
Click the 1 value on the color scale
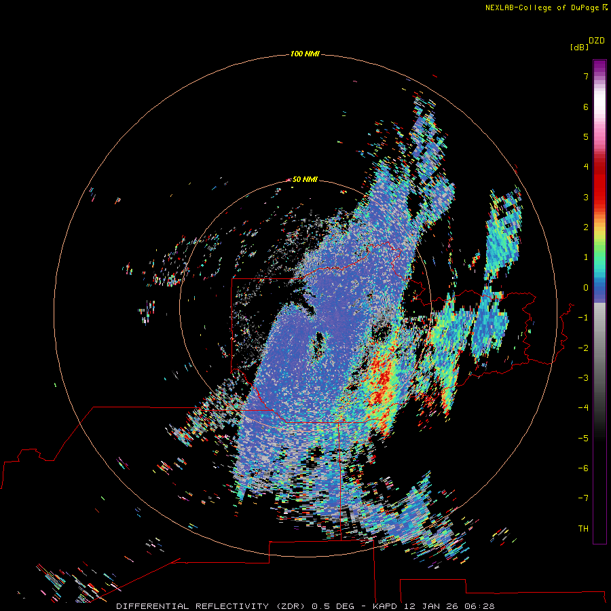(586, 257)
